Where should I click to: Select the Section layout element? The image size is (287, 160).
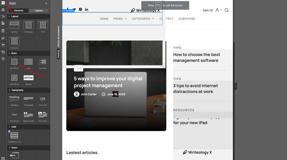coord(14,27)
